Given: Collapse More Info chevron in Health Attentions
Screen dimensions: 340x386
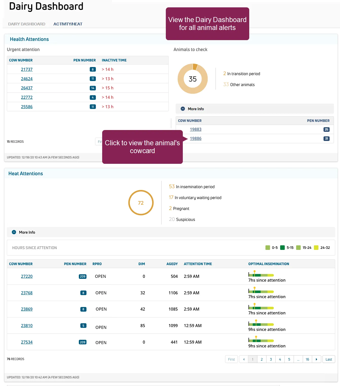Looking at the screenshot, I should click(183, 109).
